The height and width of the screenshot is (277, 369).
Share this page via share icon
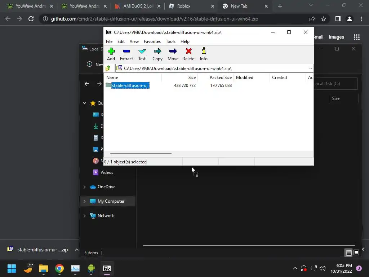coord(312,19)
